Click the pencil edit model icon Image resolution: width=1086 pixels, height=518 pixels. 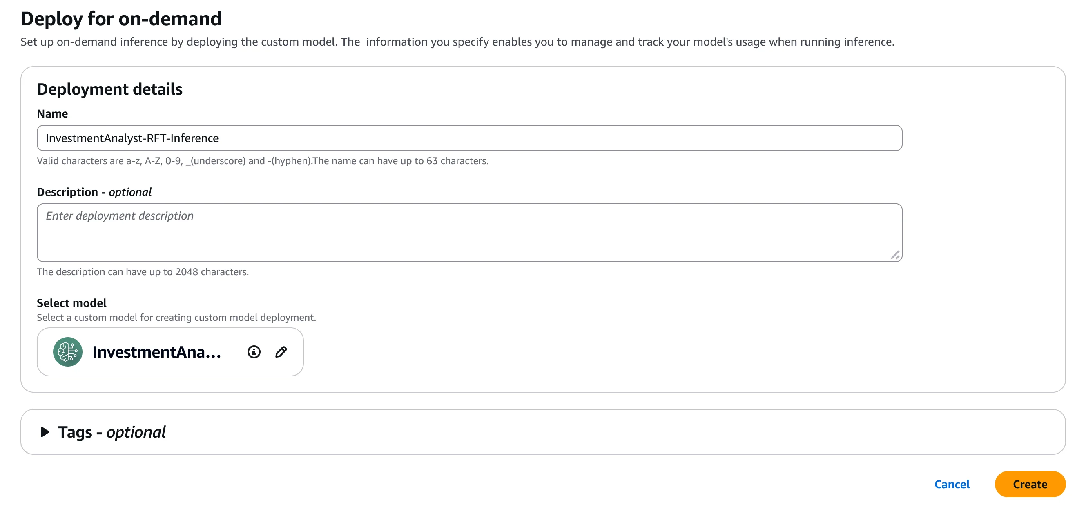[281, 352]
